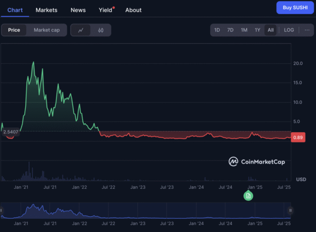Image resolution: width=316 pixels, height=232 pixels.
Task: Switch to the line chart view icon
Action: point(81,30)
